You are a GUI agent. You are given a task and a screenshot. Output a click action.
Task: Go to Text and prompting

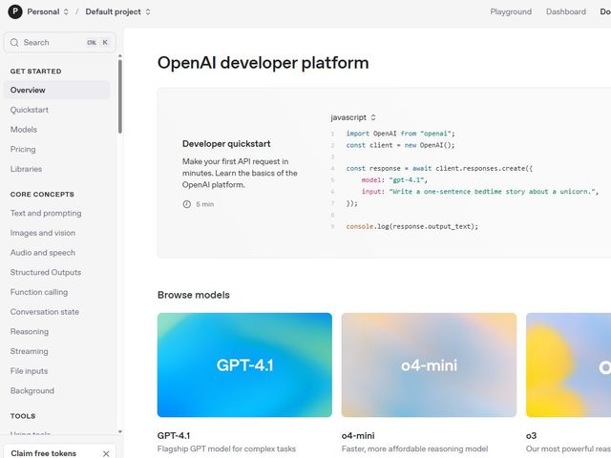pyautogui.click(x=46, y=213)
